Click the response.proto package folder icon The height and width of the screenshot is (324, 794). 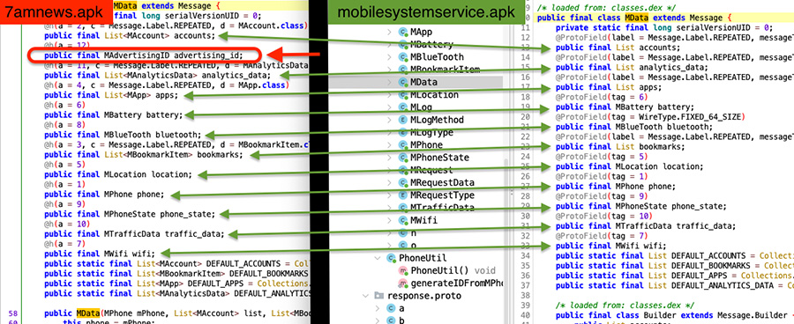point(378,296)
